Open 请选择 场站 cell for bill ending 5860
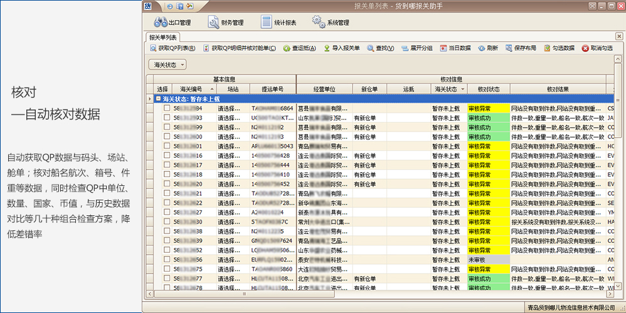 tap(233, 269)
